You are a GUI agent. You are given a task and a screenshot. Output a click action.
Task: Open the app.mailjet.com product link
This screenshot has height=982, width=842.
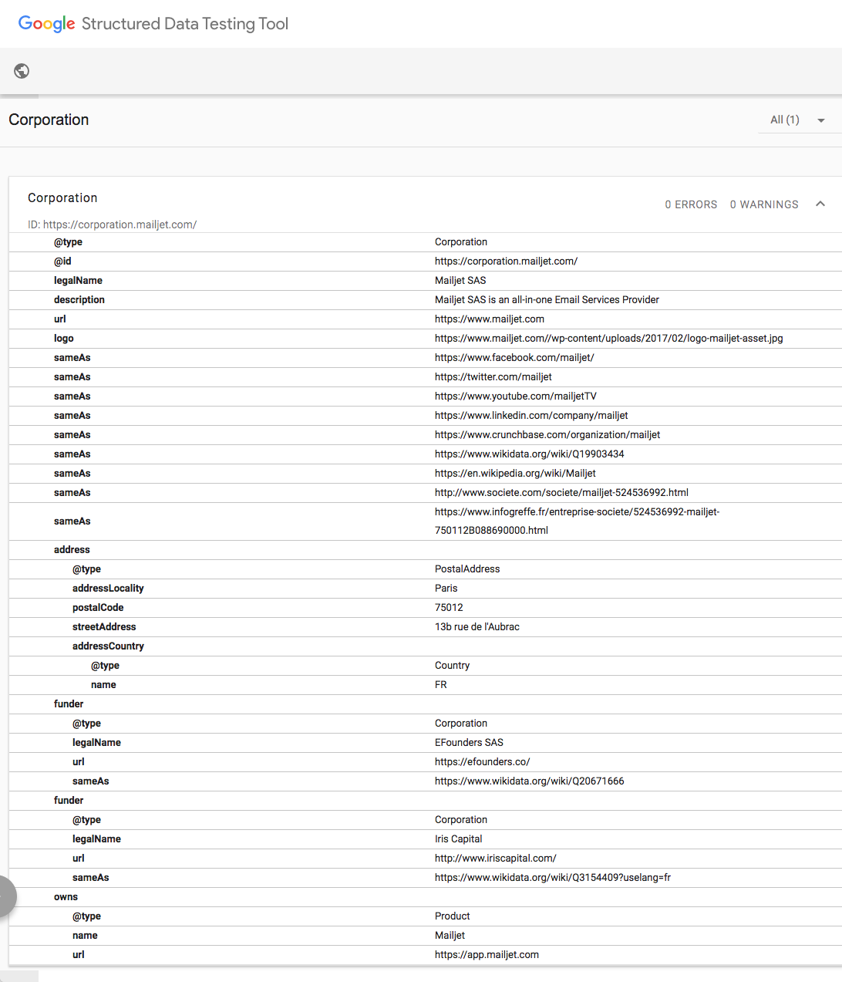point(487,954)
